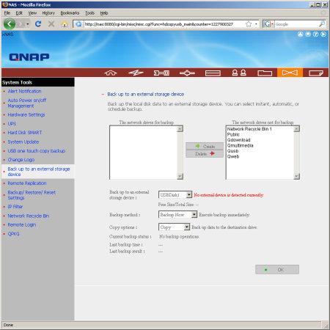This screenshot has height=330, width=330.
Task: Click the Firefox back arrow button
Action: point(10,24)
